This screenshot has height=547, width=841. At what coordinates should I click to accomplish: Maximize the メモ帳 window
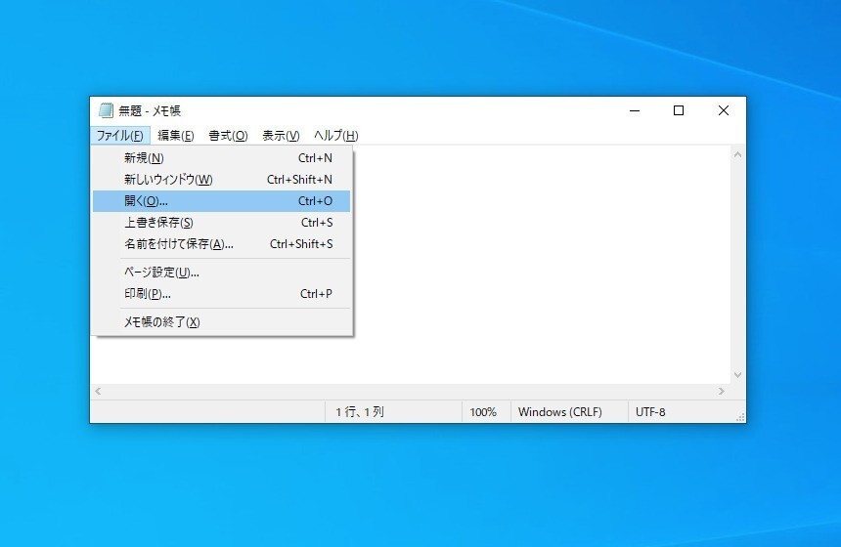679,110
